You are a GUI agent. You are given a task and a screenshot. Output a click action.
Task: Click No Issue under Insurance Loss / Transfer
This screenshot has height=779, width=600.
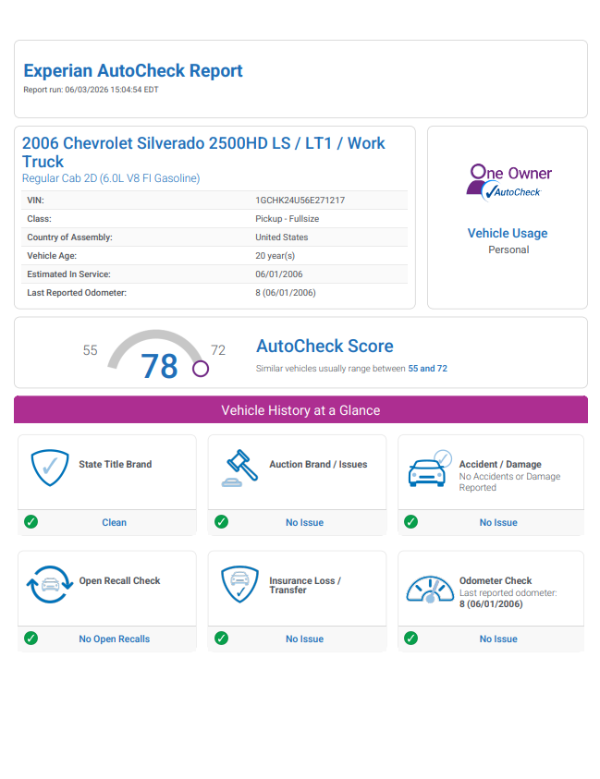pos(305,639)
